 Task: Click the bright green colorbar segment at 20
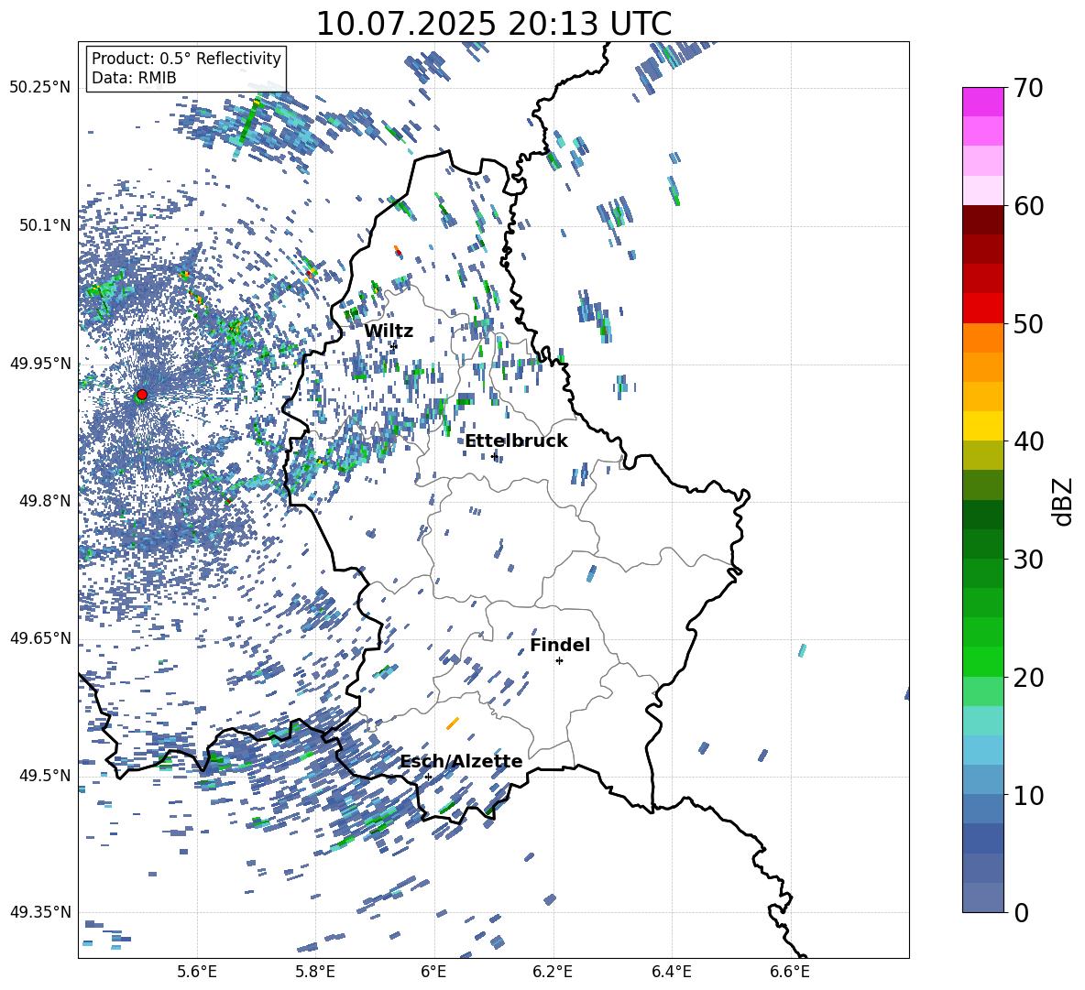click(982, 661)
